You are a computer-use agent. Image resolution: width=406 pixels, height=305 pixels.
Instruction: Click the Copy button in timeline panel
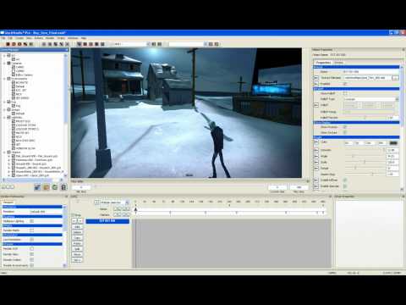click(77, 238)
